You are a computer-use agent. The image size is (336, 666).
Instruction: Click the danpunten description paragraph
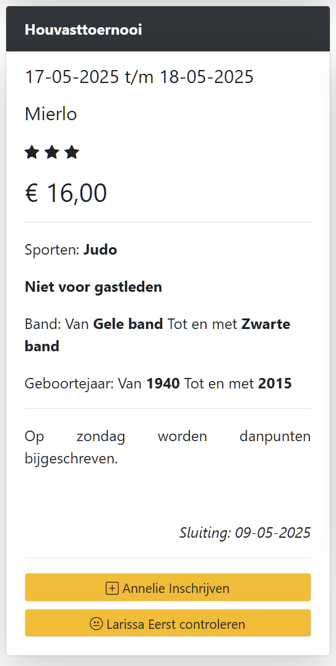tap(168, 448)
